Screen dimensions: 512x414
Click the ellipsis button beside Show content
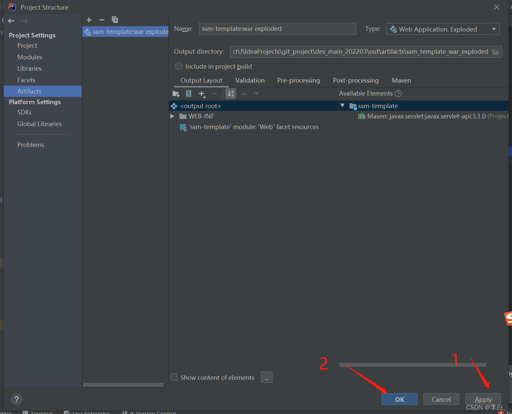pyautogui.click(x=267, y=377)
